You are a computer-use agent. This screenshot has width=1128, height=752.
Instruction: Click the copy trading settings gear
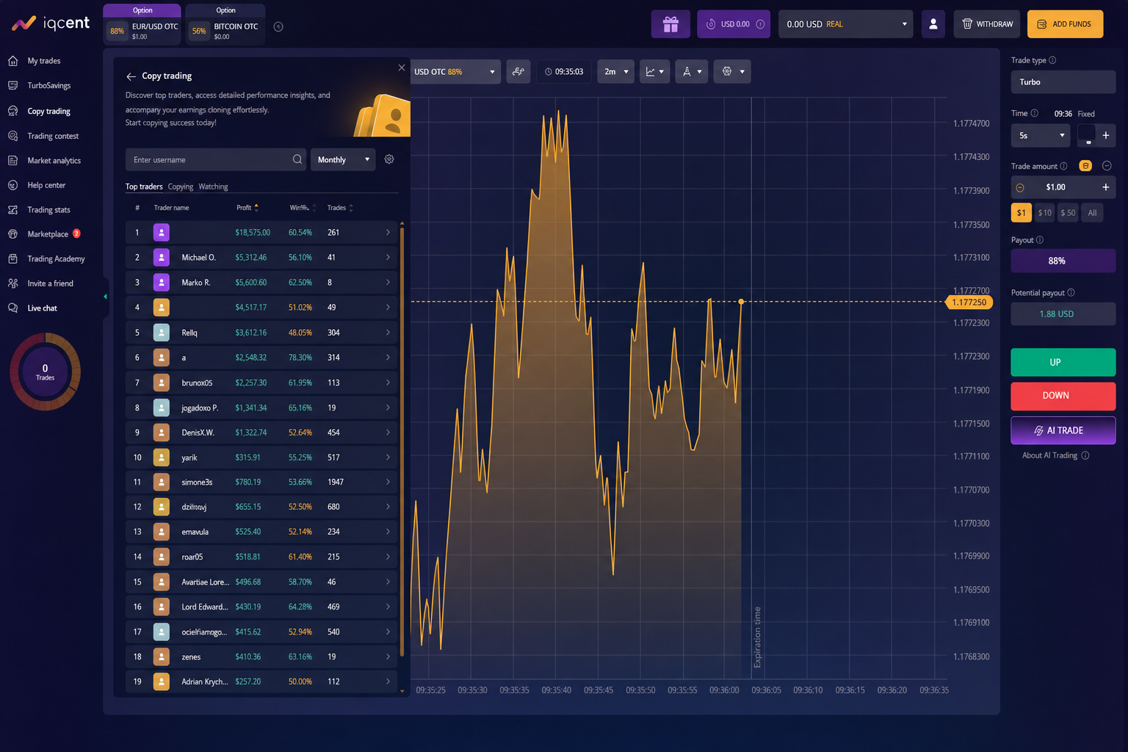click(x=389, y=159)
